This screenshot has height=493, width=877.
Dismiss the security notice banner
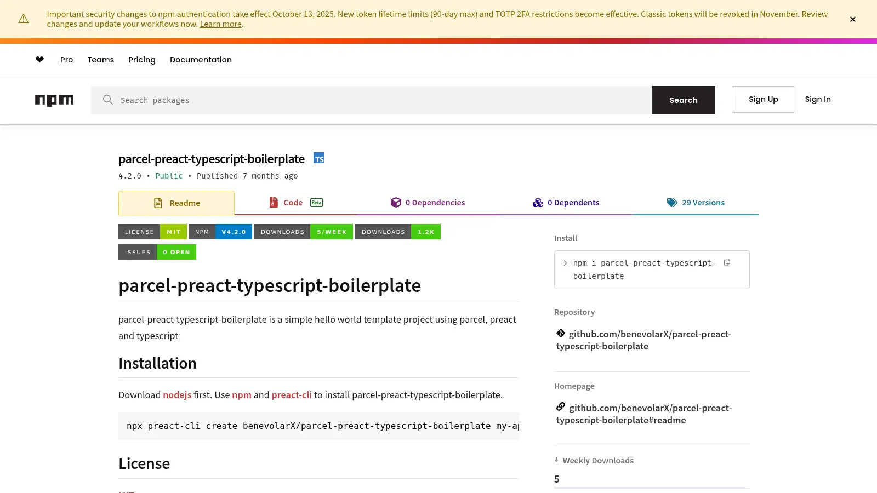click(852, 19)
